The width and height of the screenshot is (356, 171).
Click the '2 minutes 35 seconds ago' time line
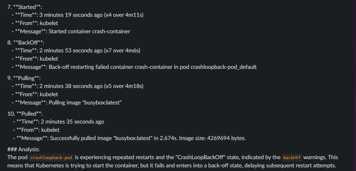coord(59,122)
